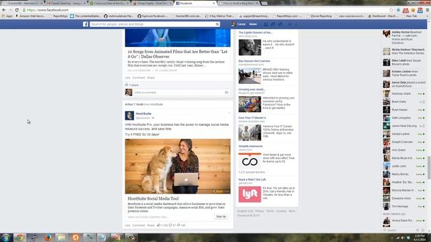
Task: Open Casey's profile from the top bar
Action: tap(238, 24)
